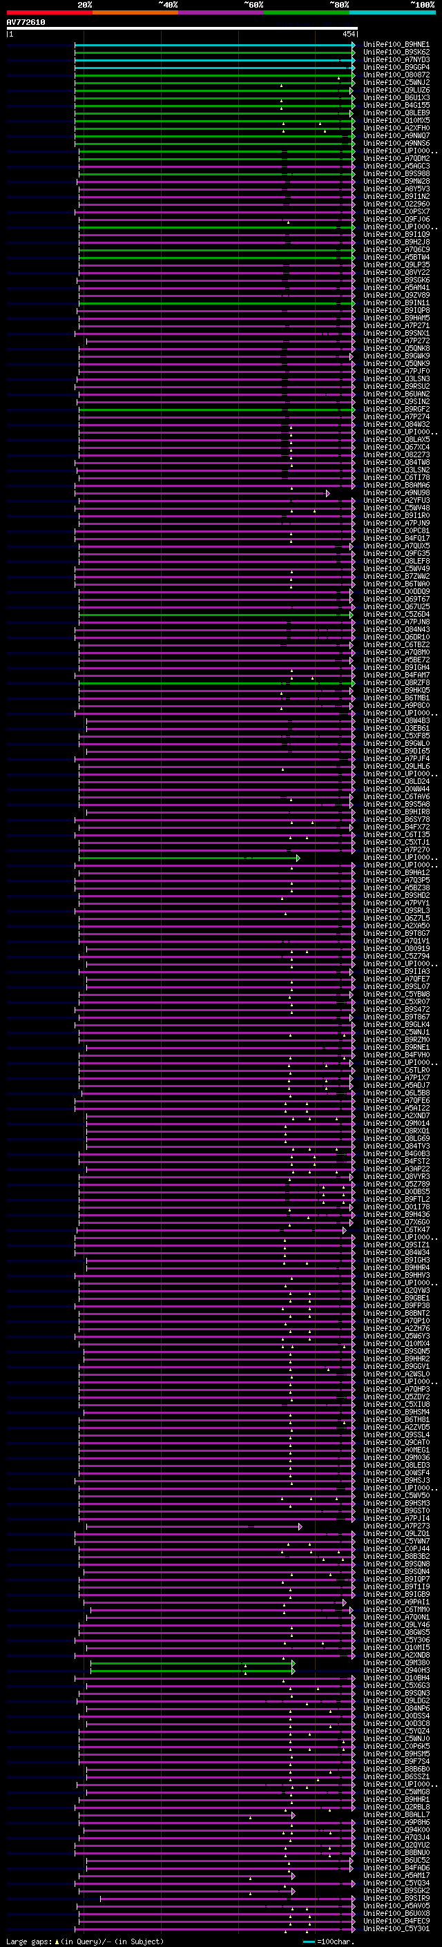Select hit label UniRef100_Q69T67
The image size is (442, 1947).
click(x=396, y=600)
